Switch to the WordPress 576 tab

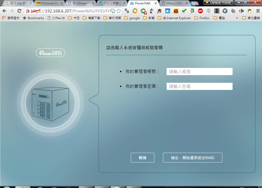click(112, 3)
